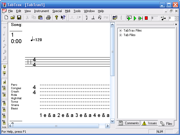Viewport: 180px width, 135px height.
Task: Toggle the O open hi-hat tool
Action: point(4,109)
